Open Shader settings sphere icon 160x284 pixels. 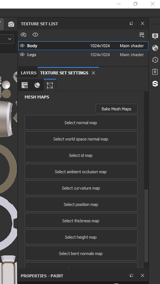point(155,48)
